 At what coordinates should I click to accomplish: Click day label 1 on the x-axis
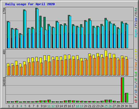click(9, 106)
